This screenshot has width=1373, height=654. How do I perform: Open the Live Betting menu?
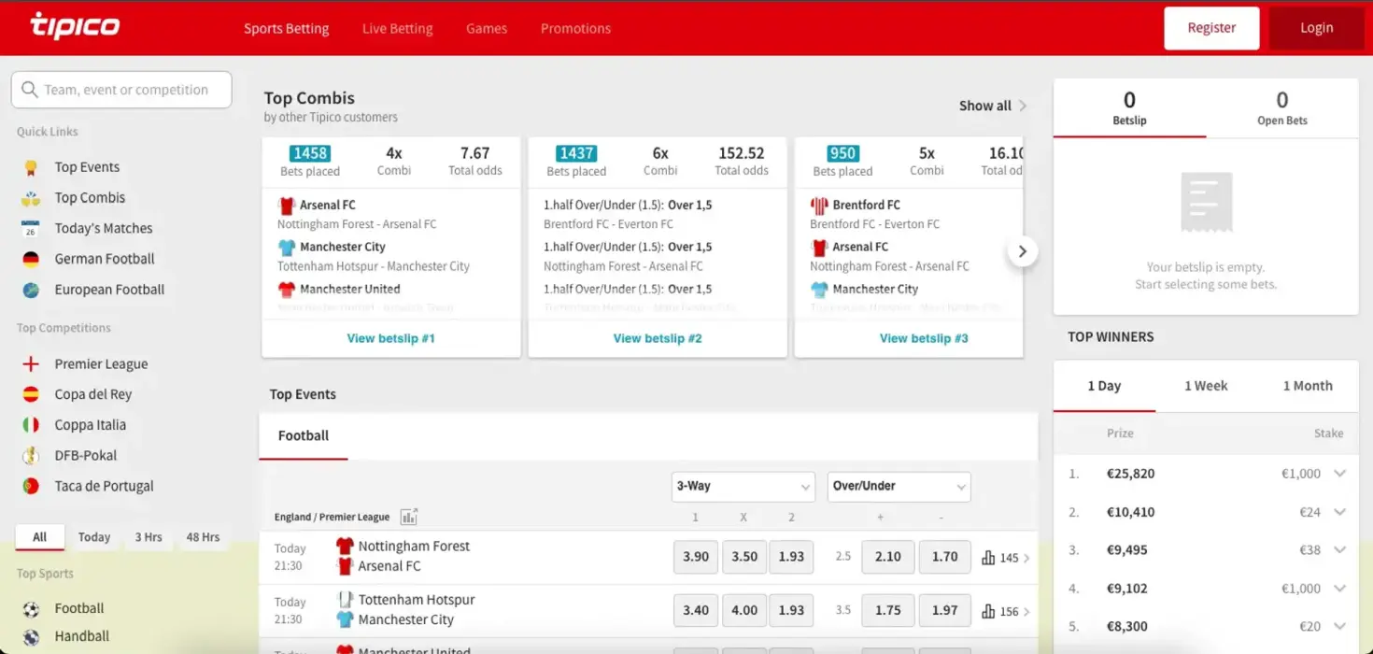point(397,28)
